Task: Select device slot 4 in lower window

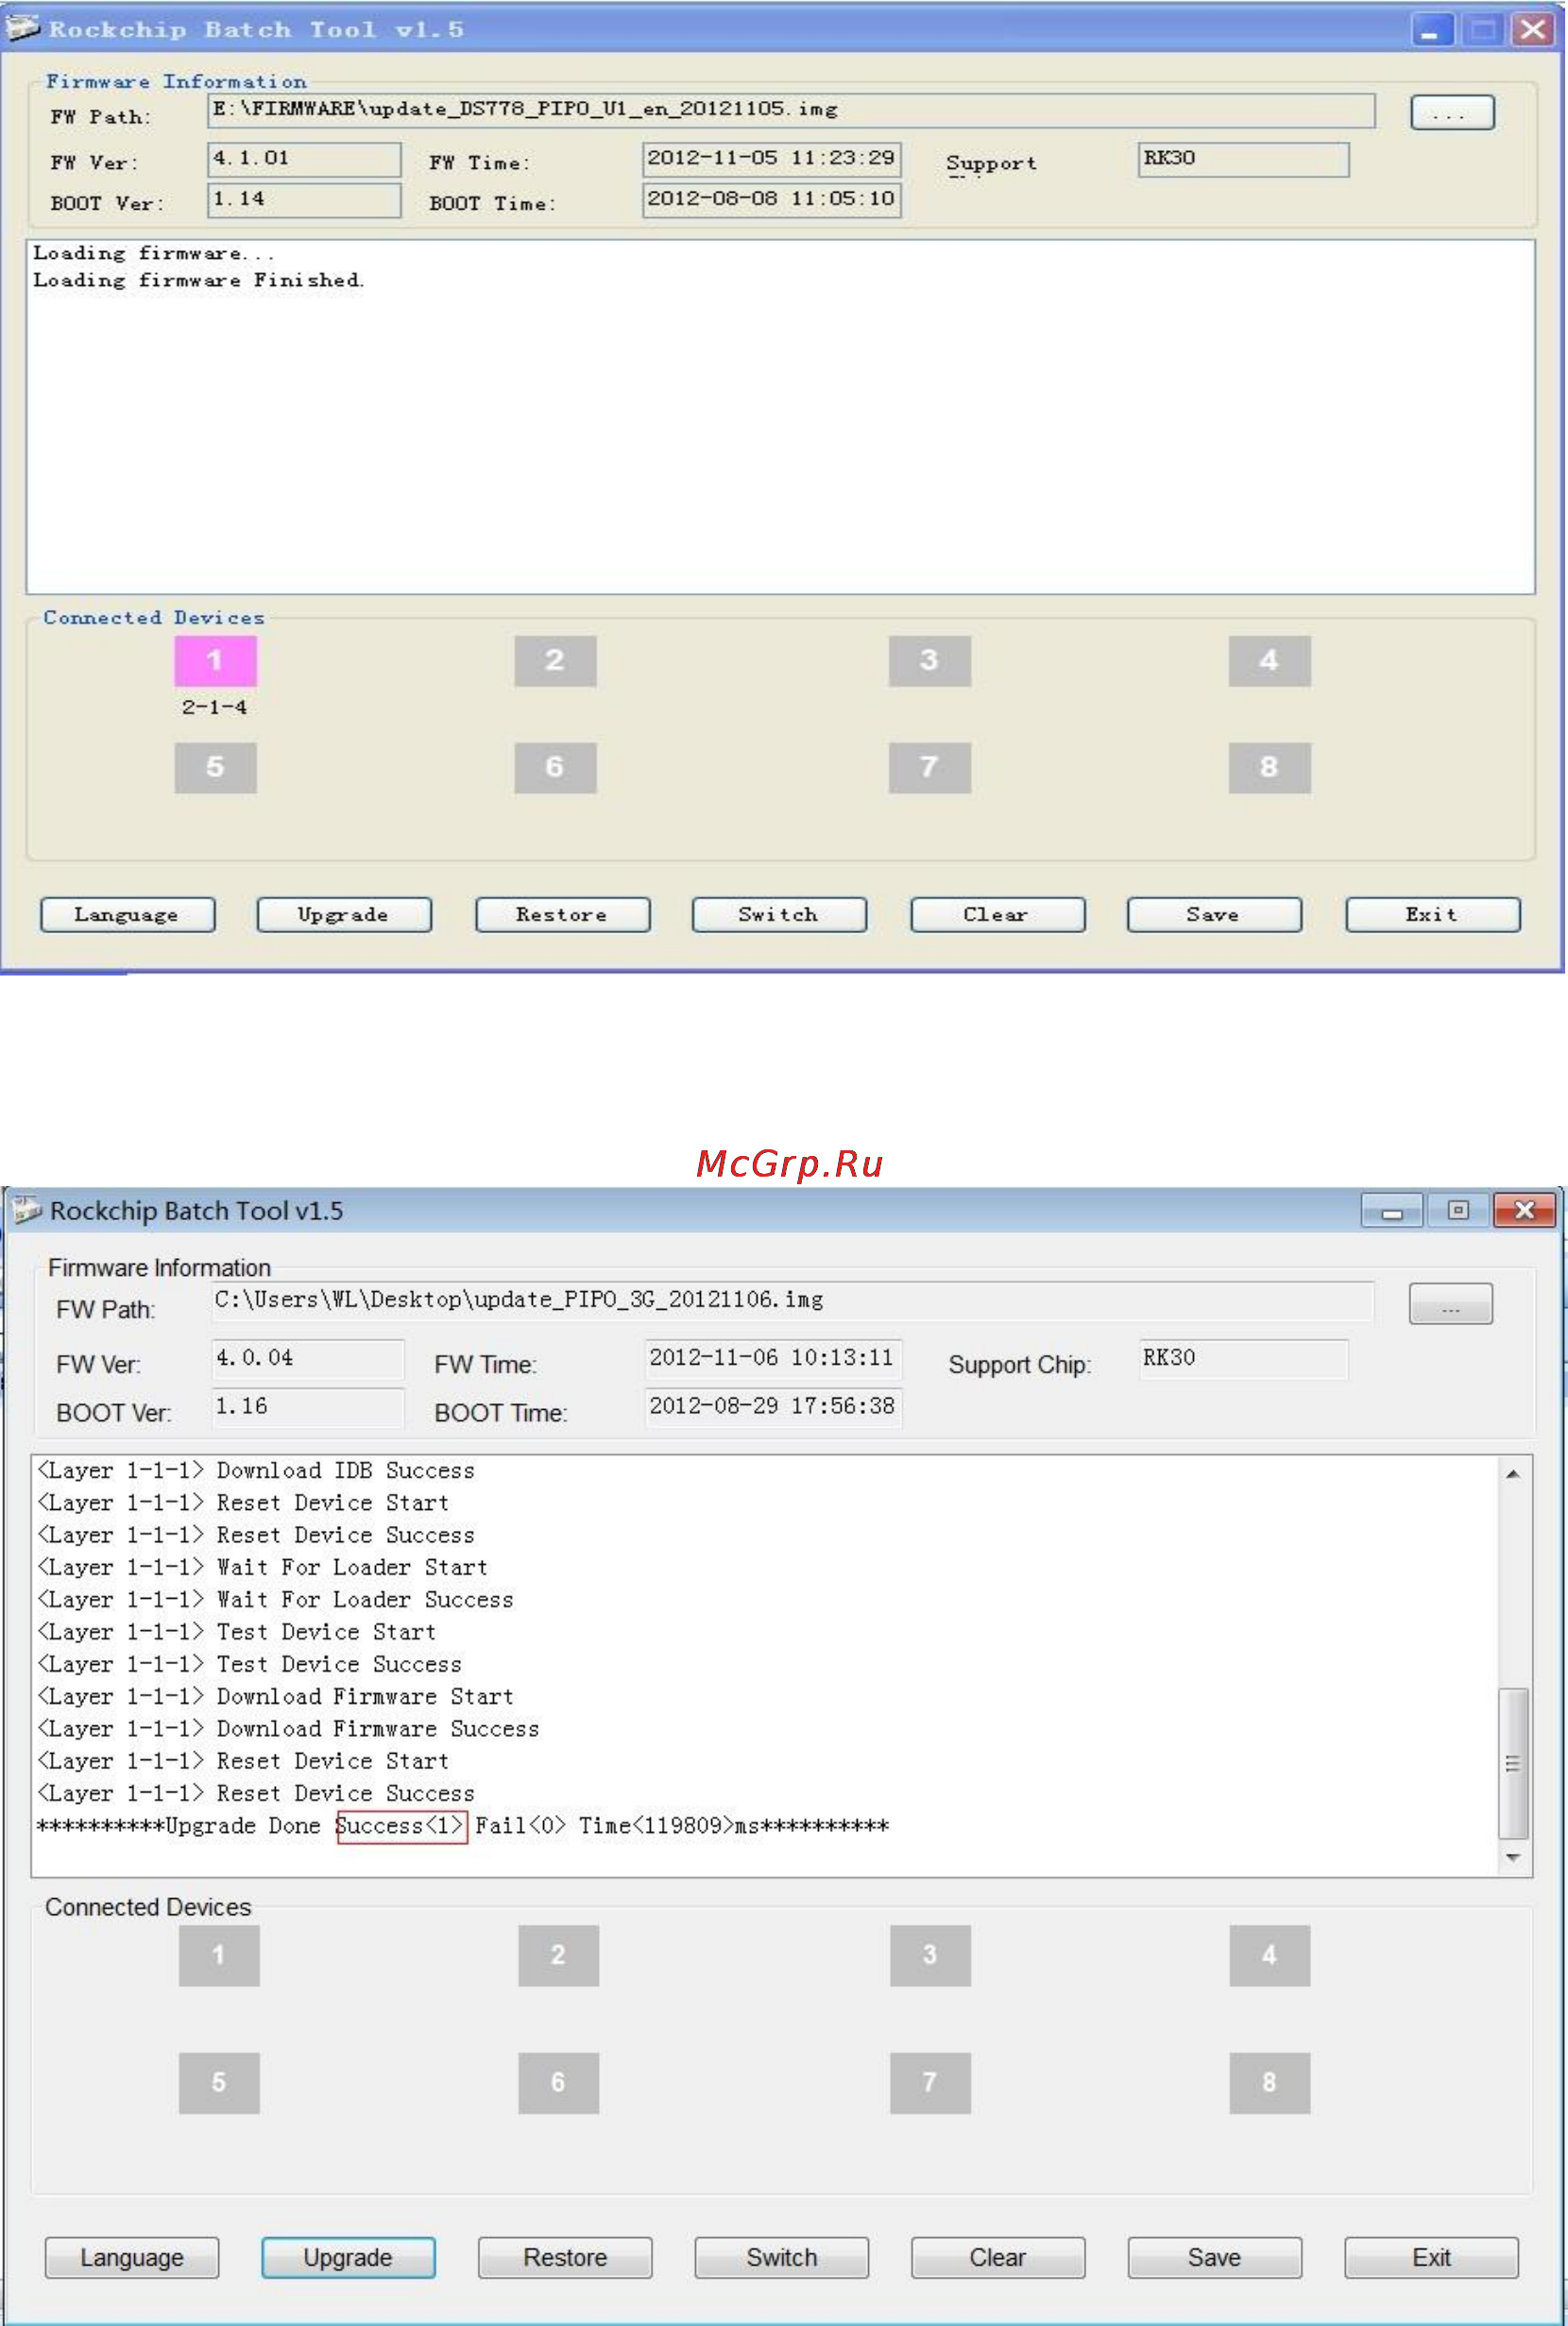Action: tap(1269, 1954)
